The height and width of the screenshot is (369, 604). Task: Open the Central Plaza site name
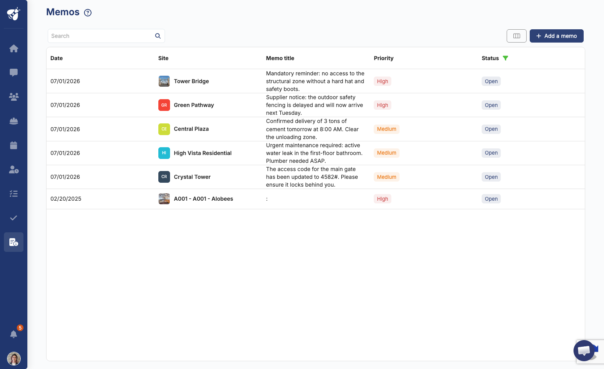click(x=191, y=129)
